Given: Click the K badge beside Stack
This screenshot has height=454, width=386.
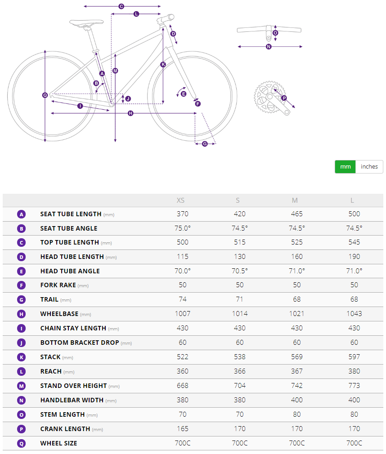Looking at the screenshot, I should point(21,357).
